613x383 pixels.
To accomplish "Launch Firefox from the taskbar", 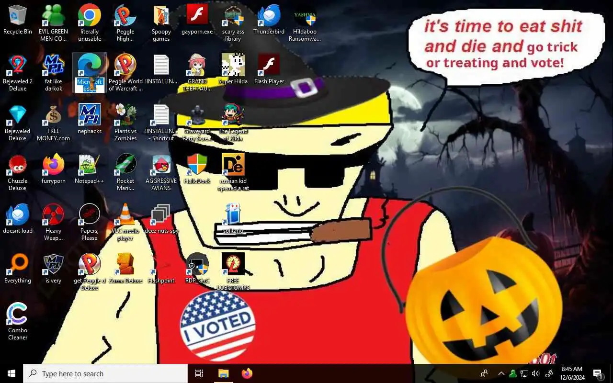I will tap(247, 373).
